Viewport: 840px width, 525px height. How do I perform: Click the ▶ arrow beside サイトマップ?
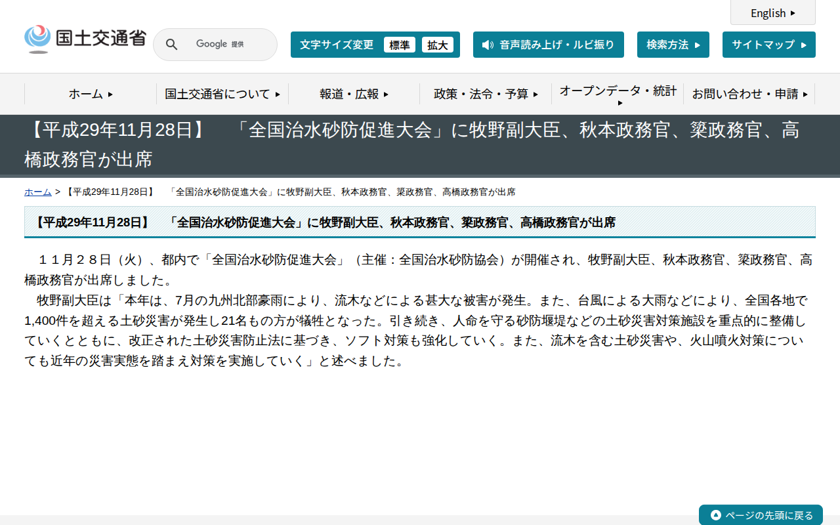tap(803, 45)
